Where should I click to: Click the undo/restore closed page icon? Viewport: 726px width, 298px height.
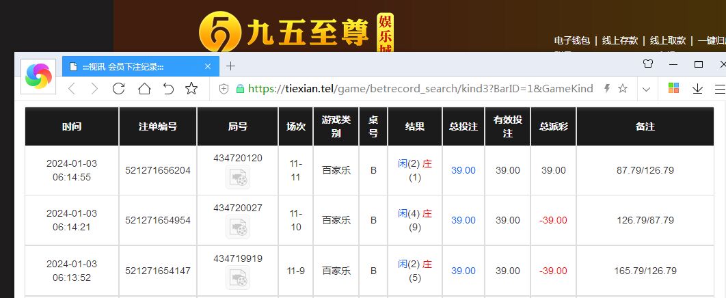click(x=169, y=88)
